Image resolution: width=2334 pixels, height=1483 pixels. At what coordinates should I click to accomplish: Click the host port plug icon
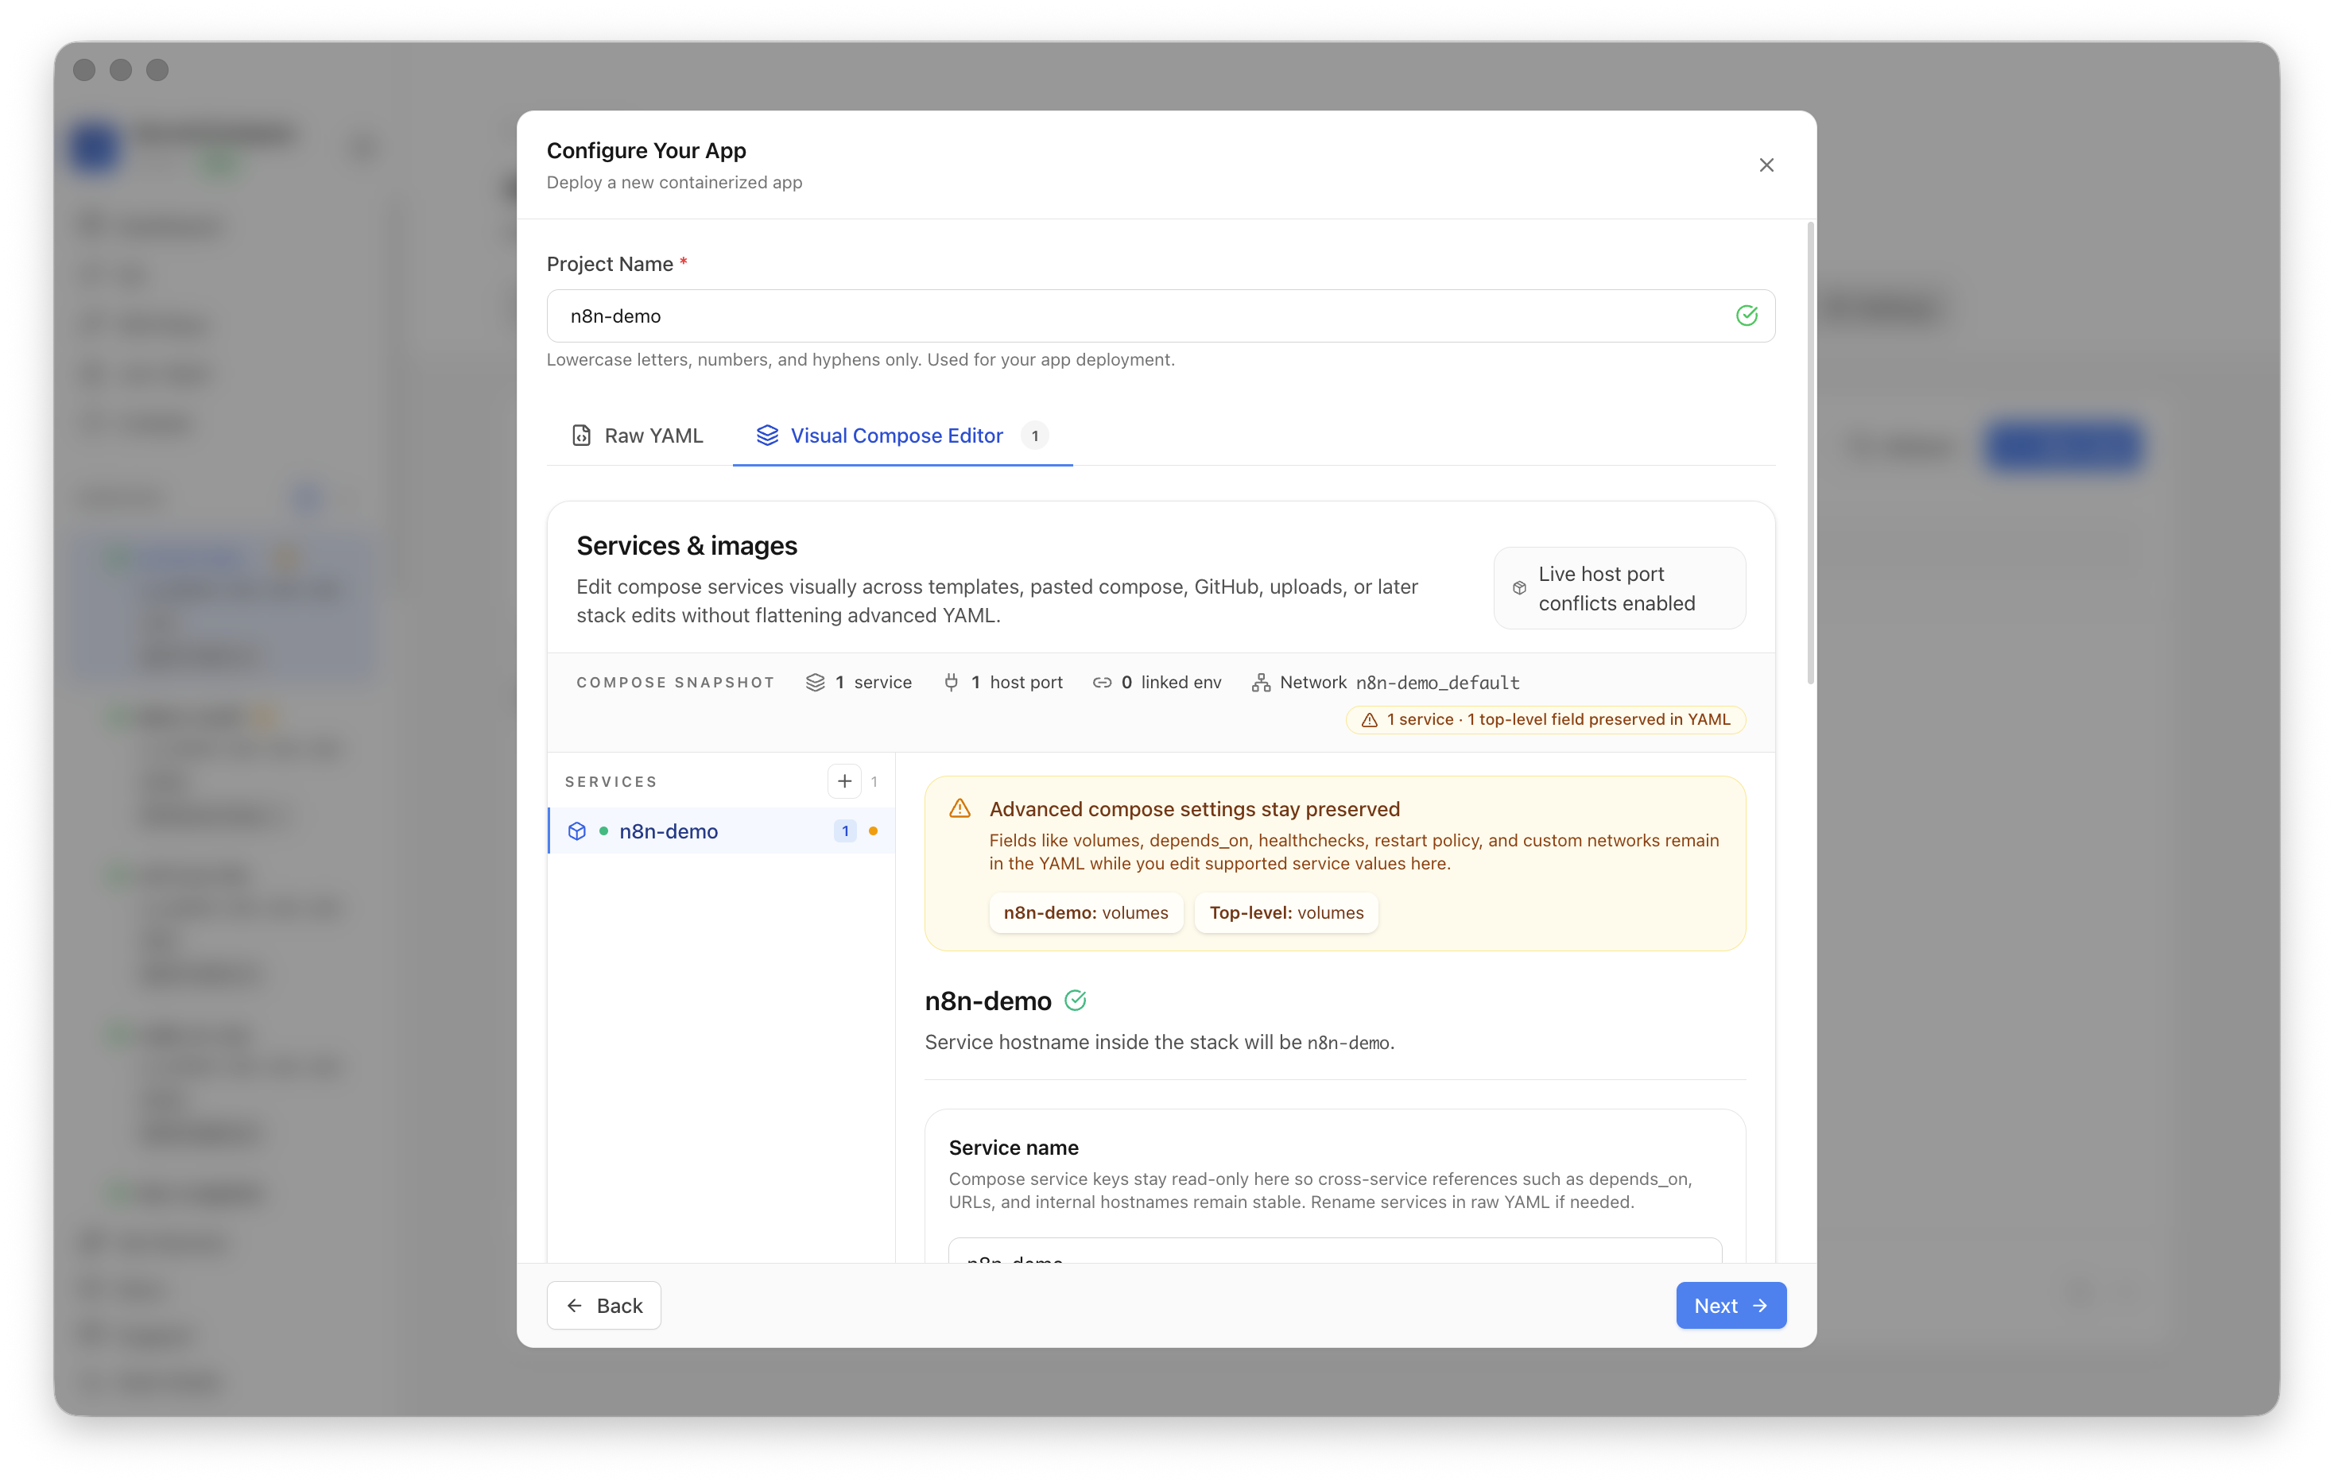point(951,683)
